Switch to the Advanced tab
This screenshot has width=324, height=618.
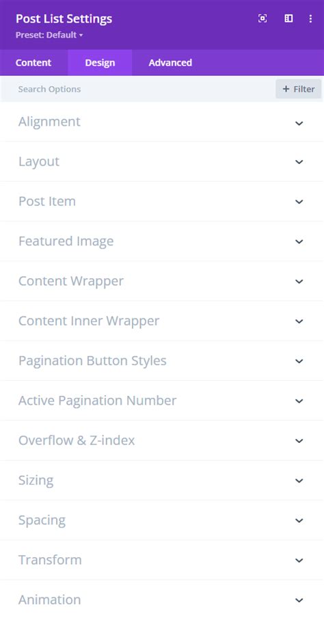(170, 63)
